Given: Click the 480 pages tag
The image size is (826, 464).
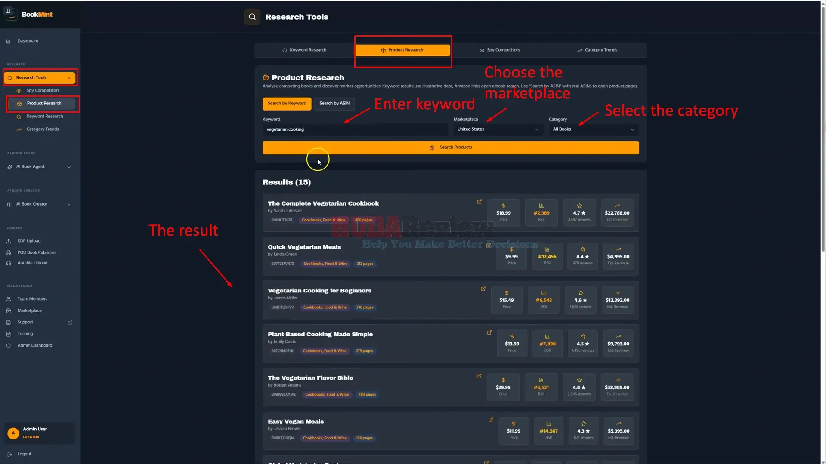Looking at the screenshot, I should [367, 394].
